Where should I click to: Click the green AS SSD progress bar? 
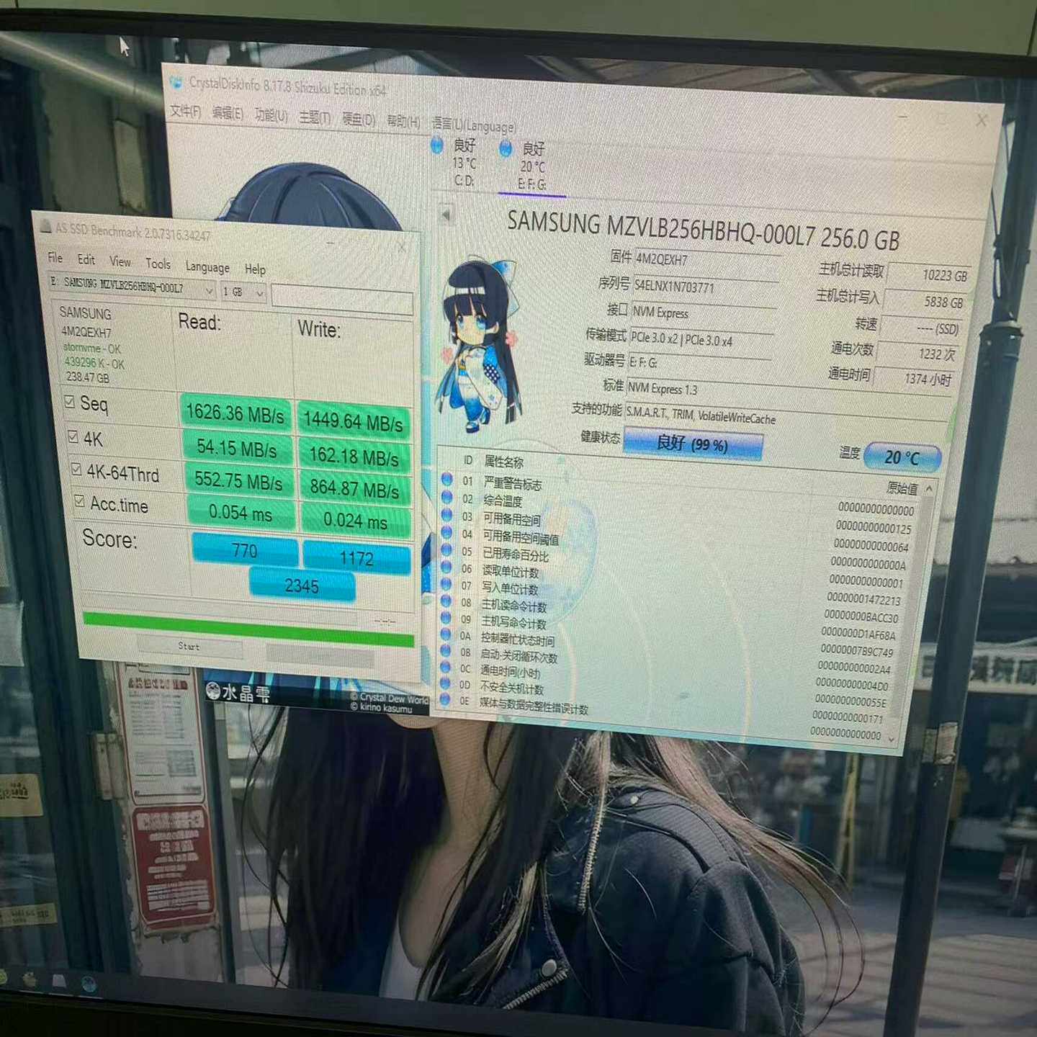coord(248,628)
